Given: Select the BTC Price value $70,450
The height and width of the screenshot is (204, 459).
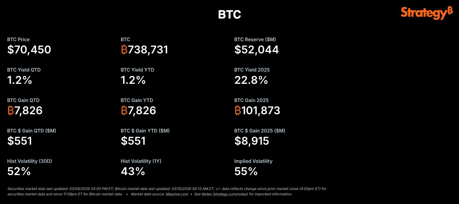Looking at the screenshot, I should pyautogui.click(x=29, y=50).
